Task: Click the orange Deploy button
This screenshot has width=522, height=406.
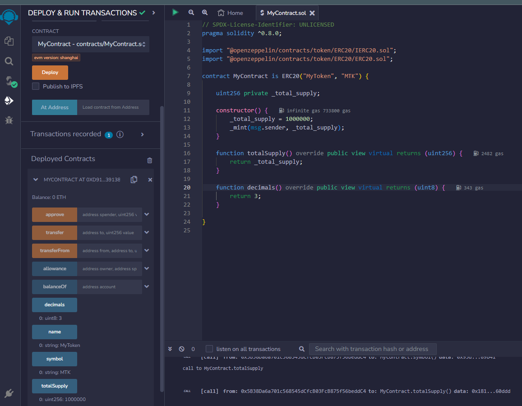Action: pyautogui.click(x=50, y=72)
